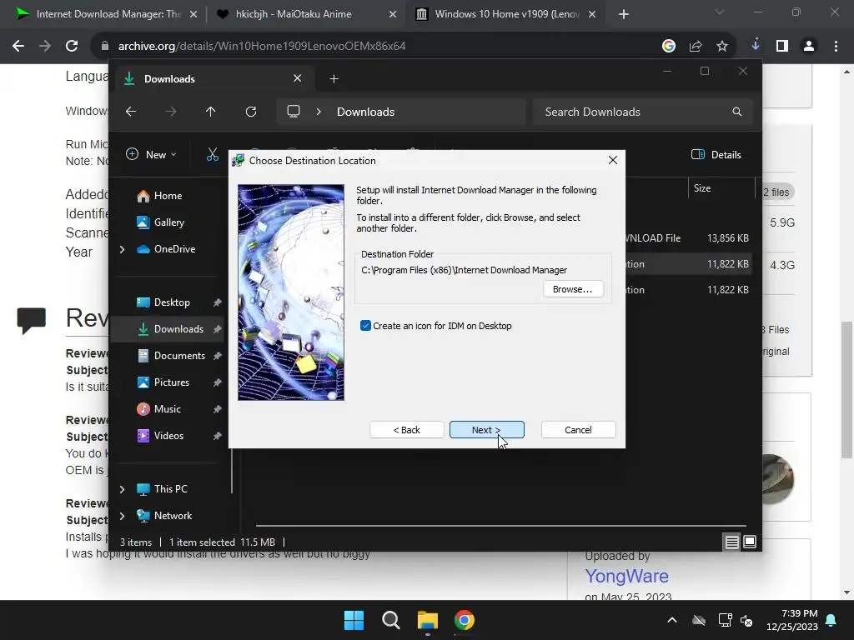Show hidden system tray icons
Screen dimensions: 854x640
coord(672,620)
